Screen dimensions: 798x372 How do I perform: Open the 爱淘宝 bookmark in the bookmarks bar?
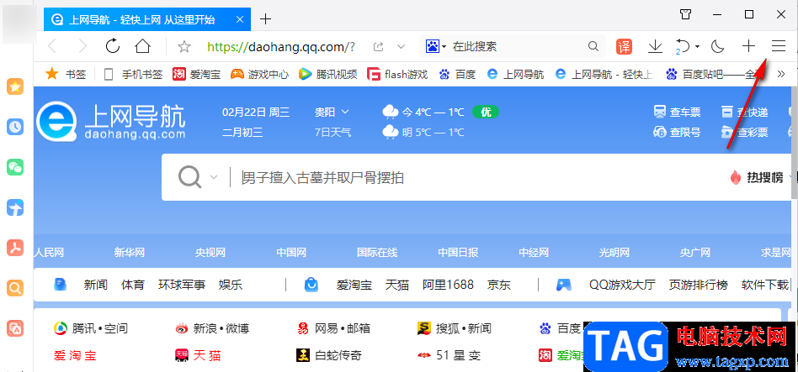pos(196,75)
